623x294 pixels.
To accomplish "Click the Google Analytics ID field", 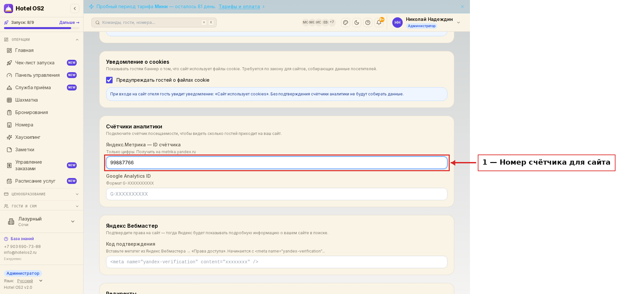I will point(277,194).
